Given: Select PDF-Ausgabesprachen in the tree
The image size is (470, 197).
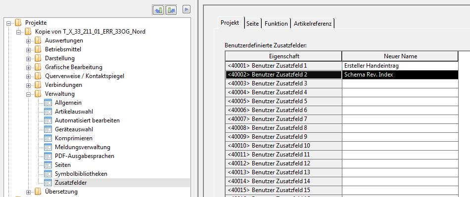Looking at the screenshot, I should [x=85, y=156].
